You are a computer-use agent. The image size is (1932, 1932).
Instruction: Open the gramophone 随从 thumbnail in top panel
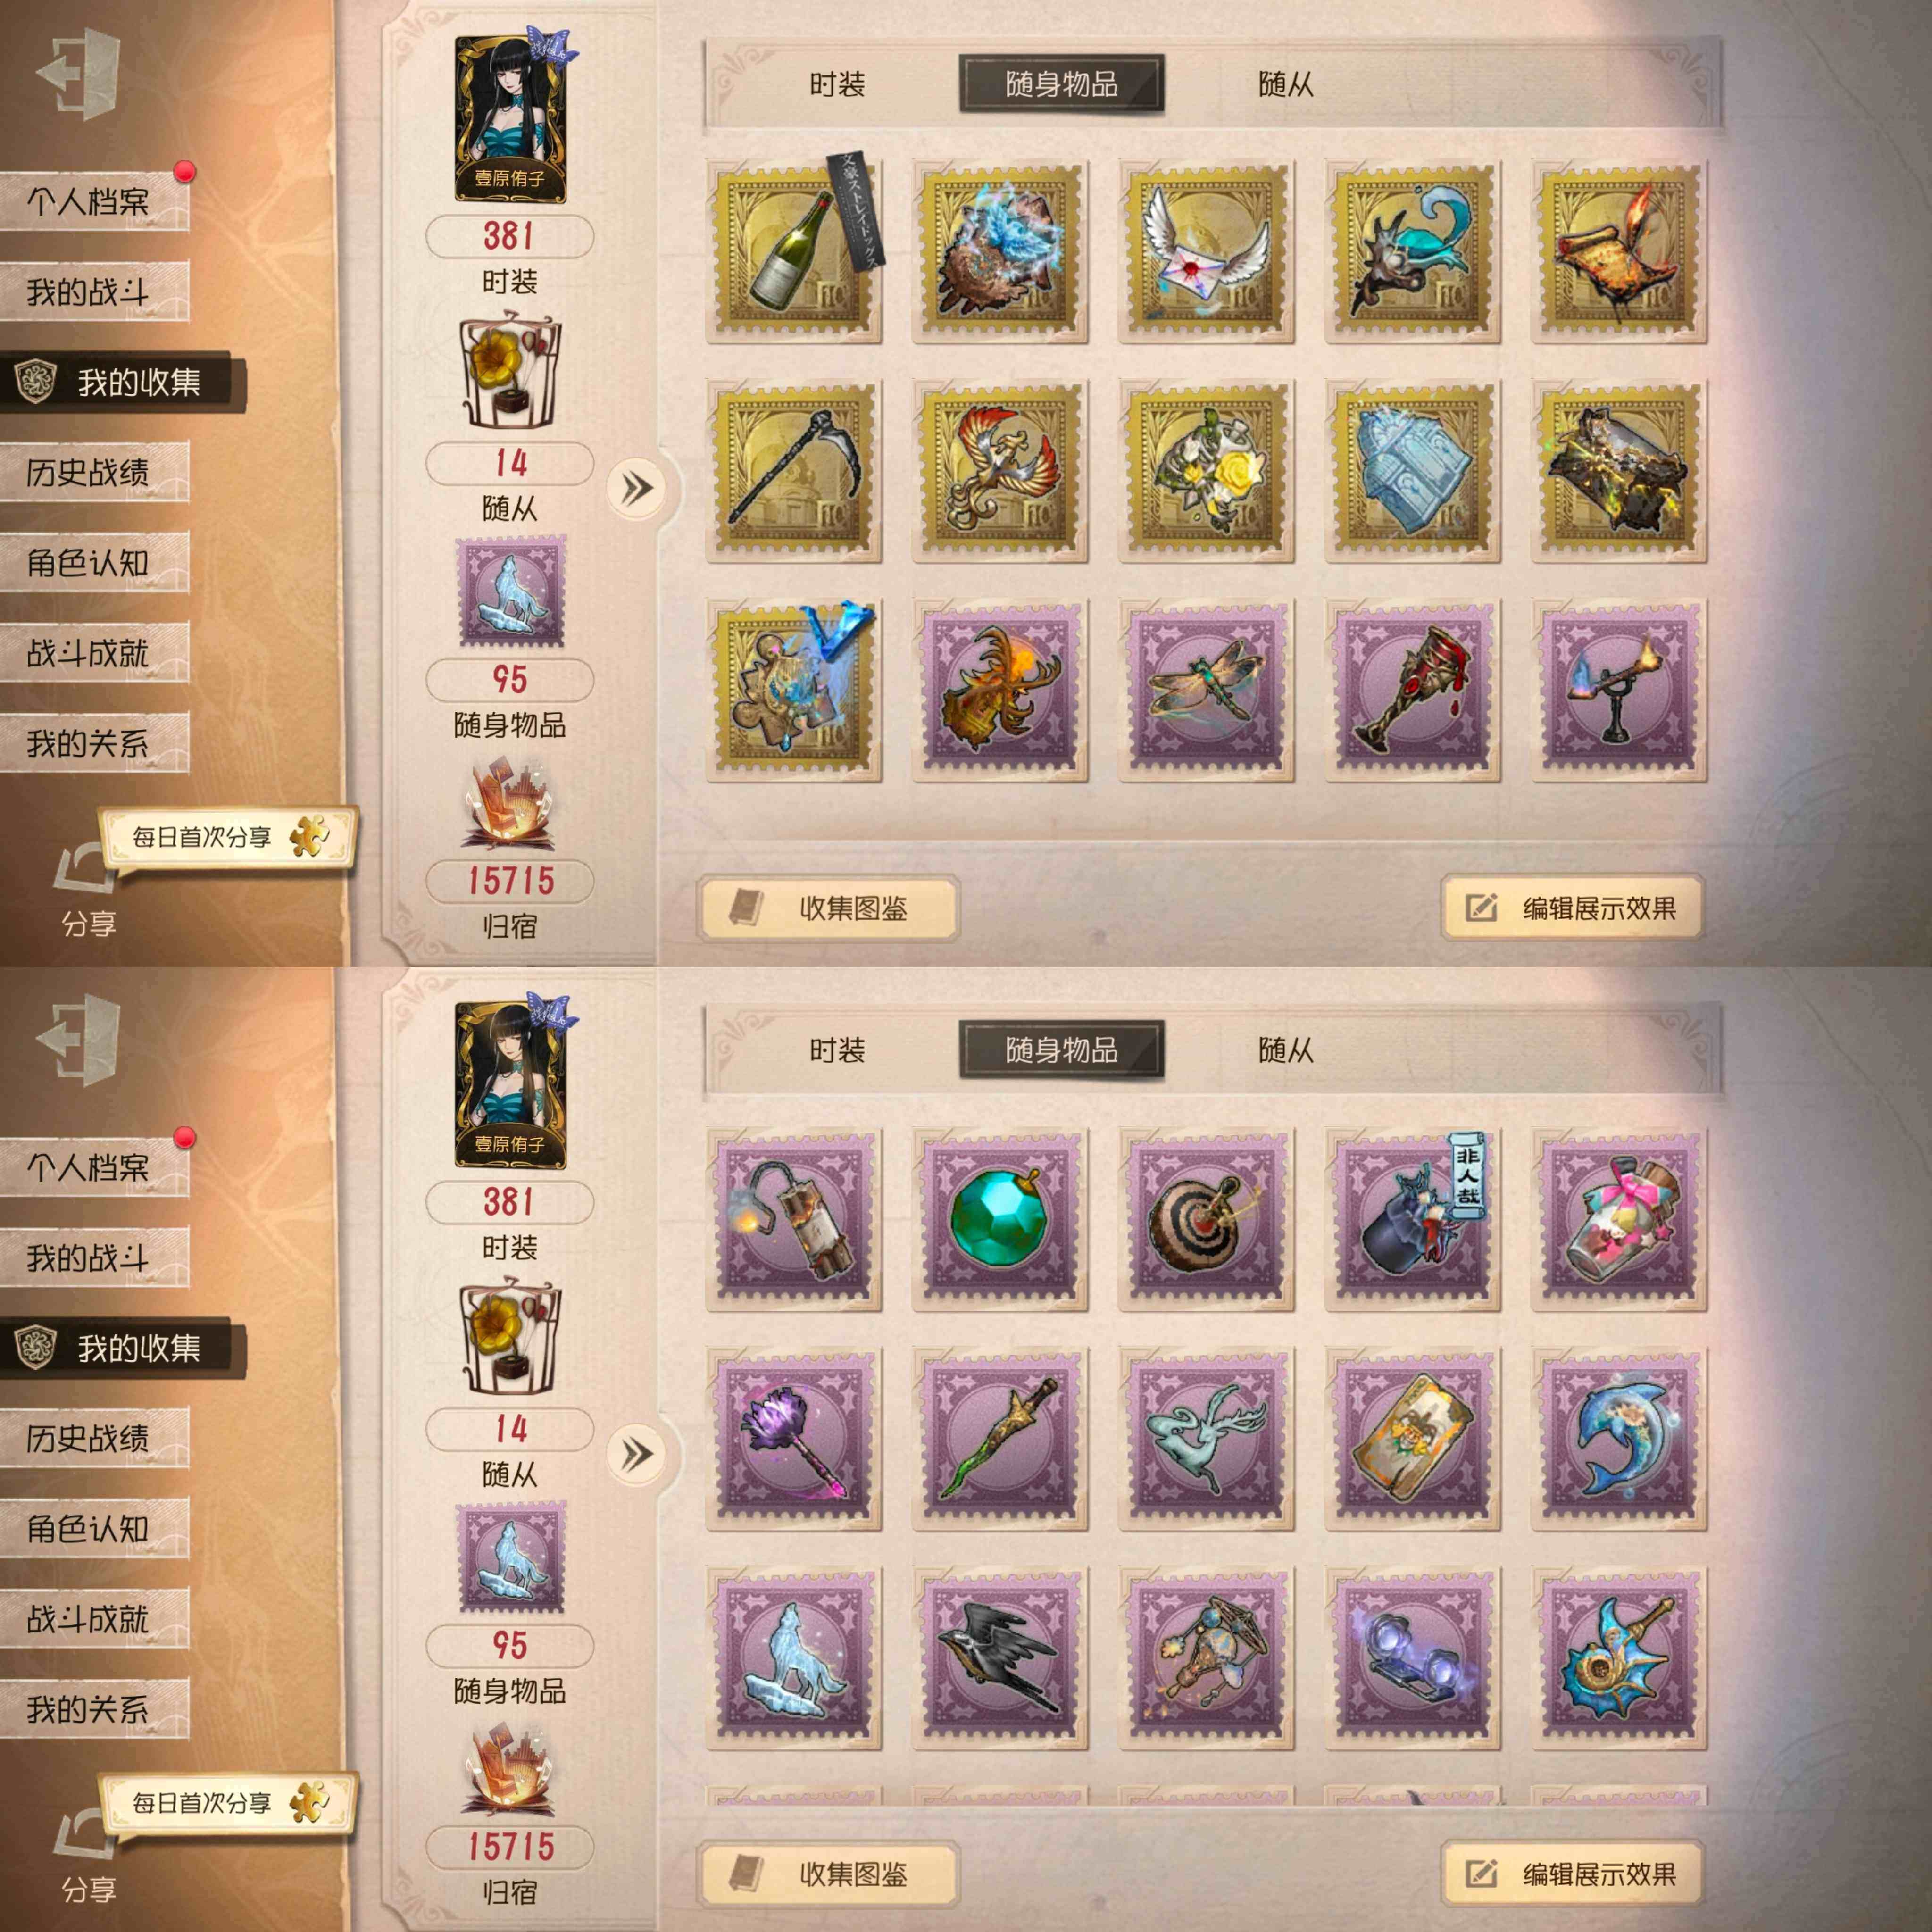(510, 372)
